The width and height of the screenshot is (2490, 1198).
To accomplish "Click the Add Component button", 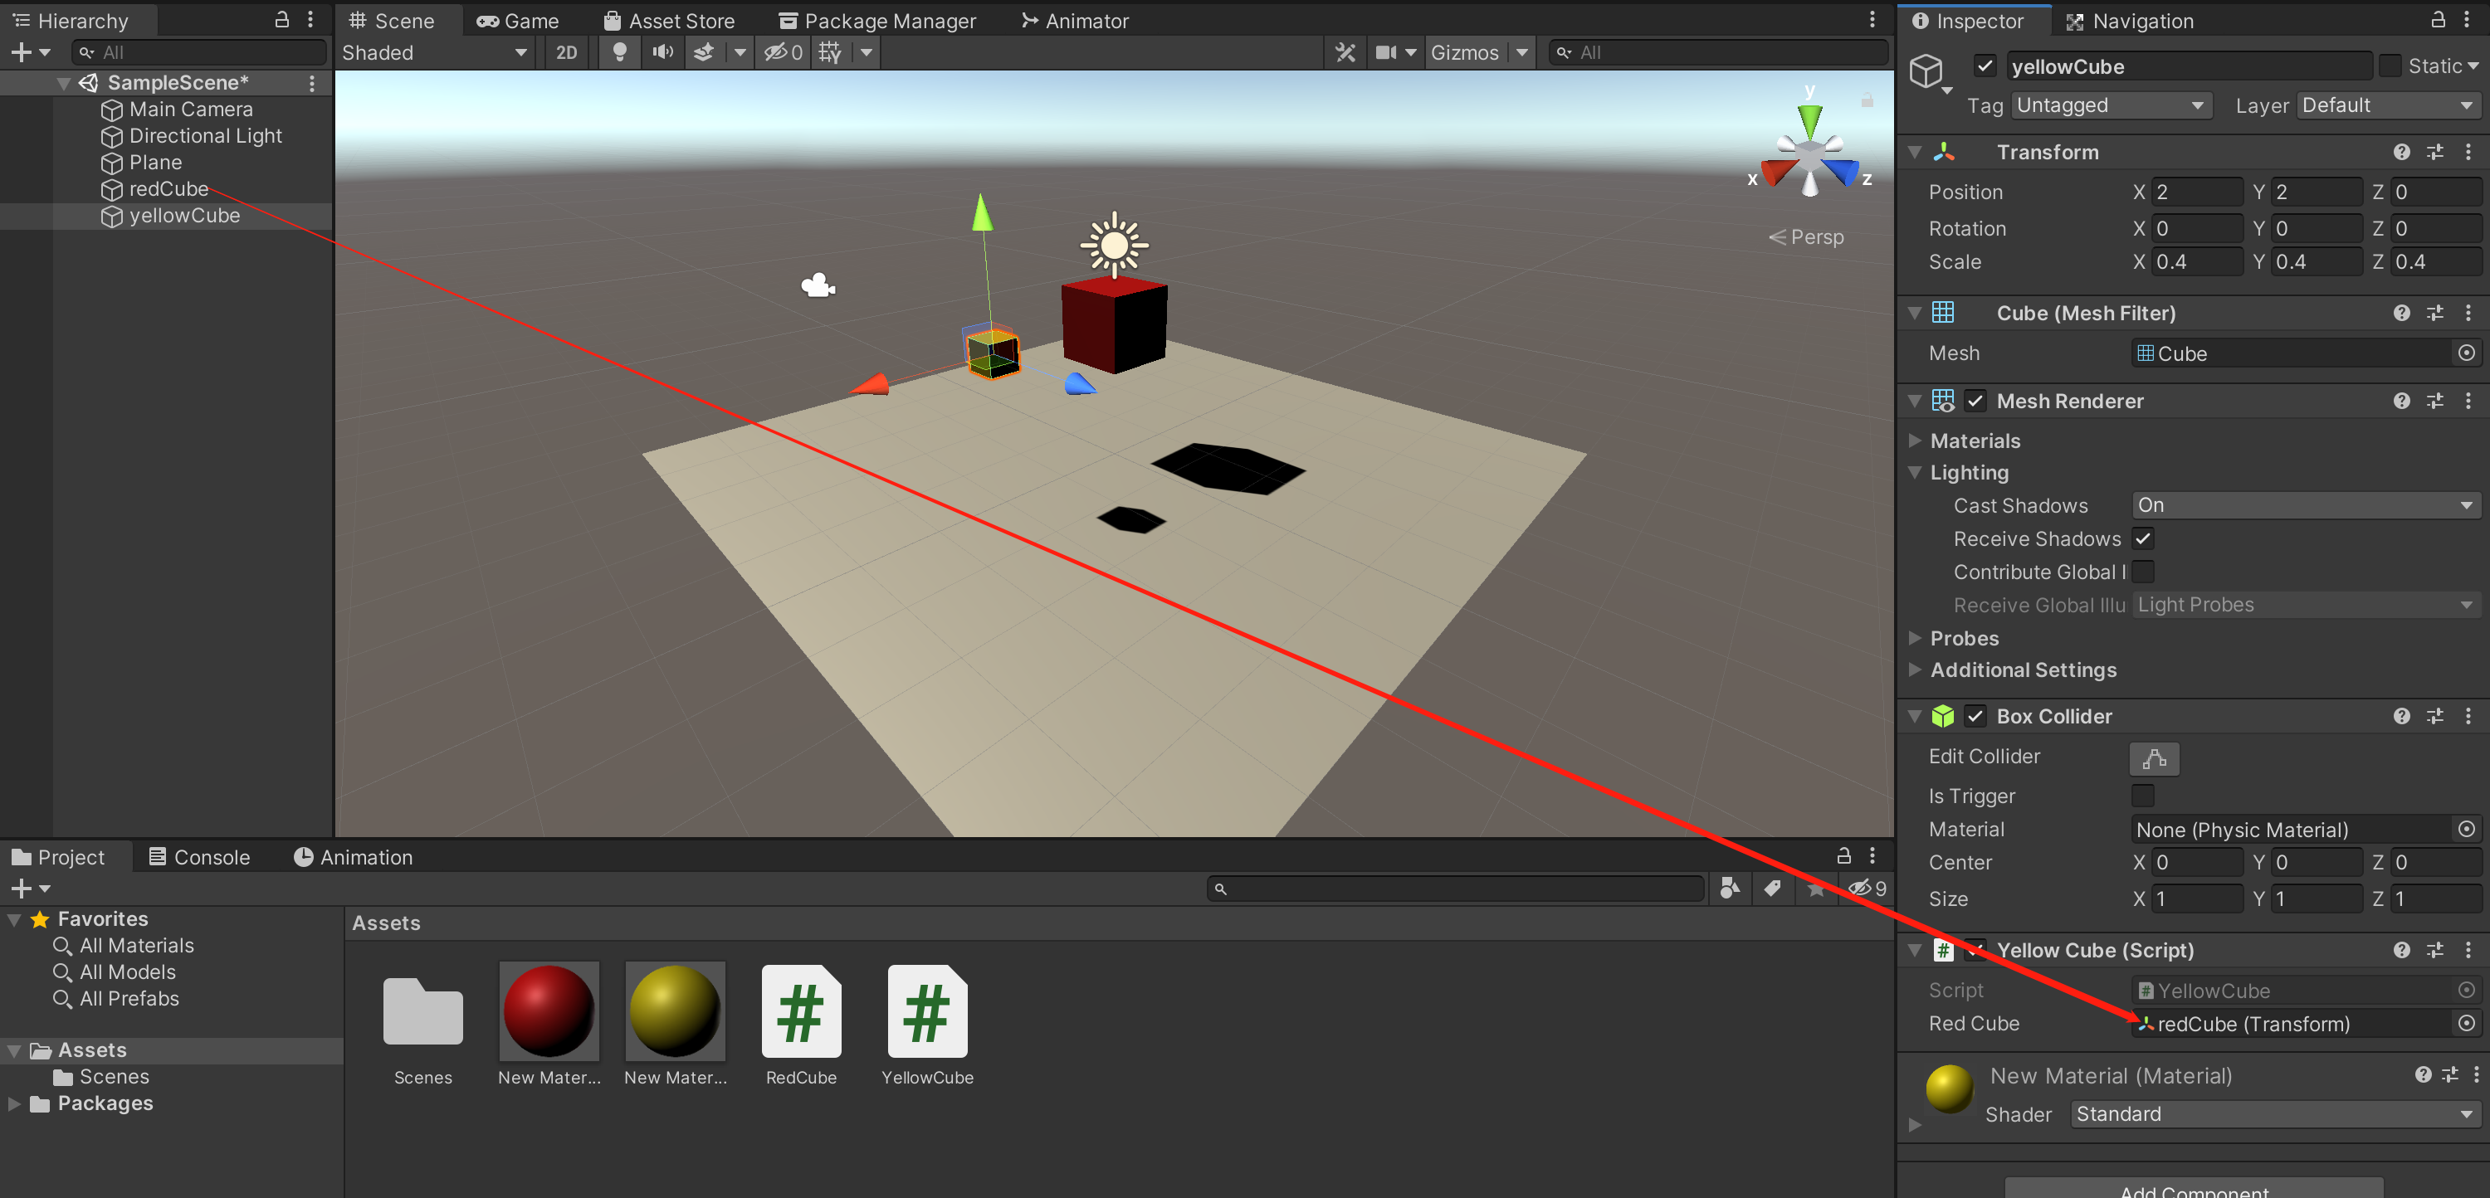I will (x=2193, y=1188).
